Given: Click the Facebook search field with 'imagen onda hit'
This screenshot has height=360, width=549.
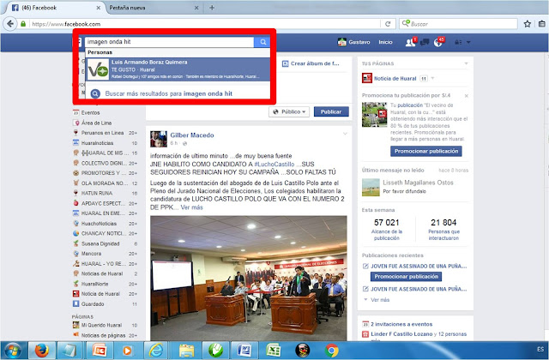Looking at the screenshot, I should click(x=170, y=42).
